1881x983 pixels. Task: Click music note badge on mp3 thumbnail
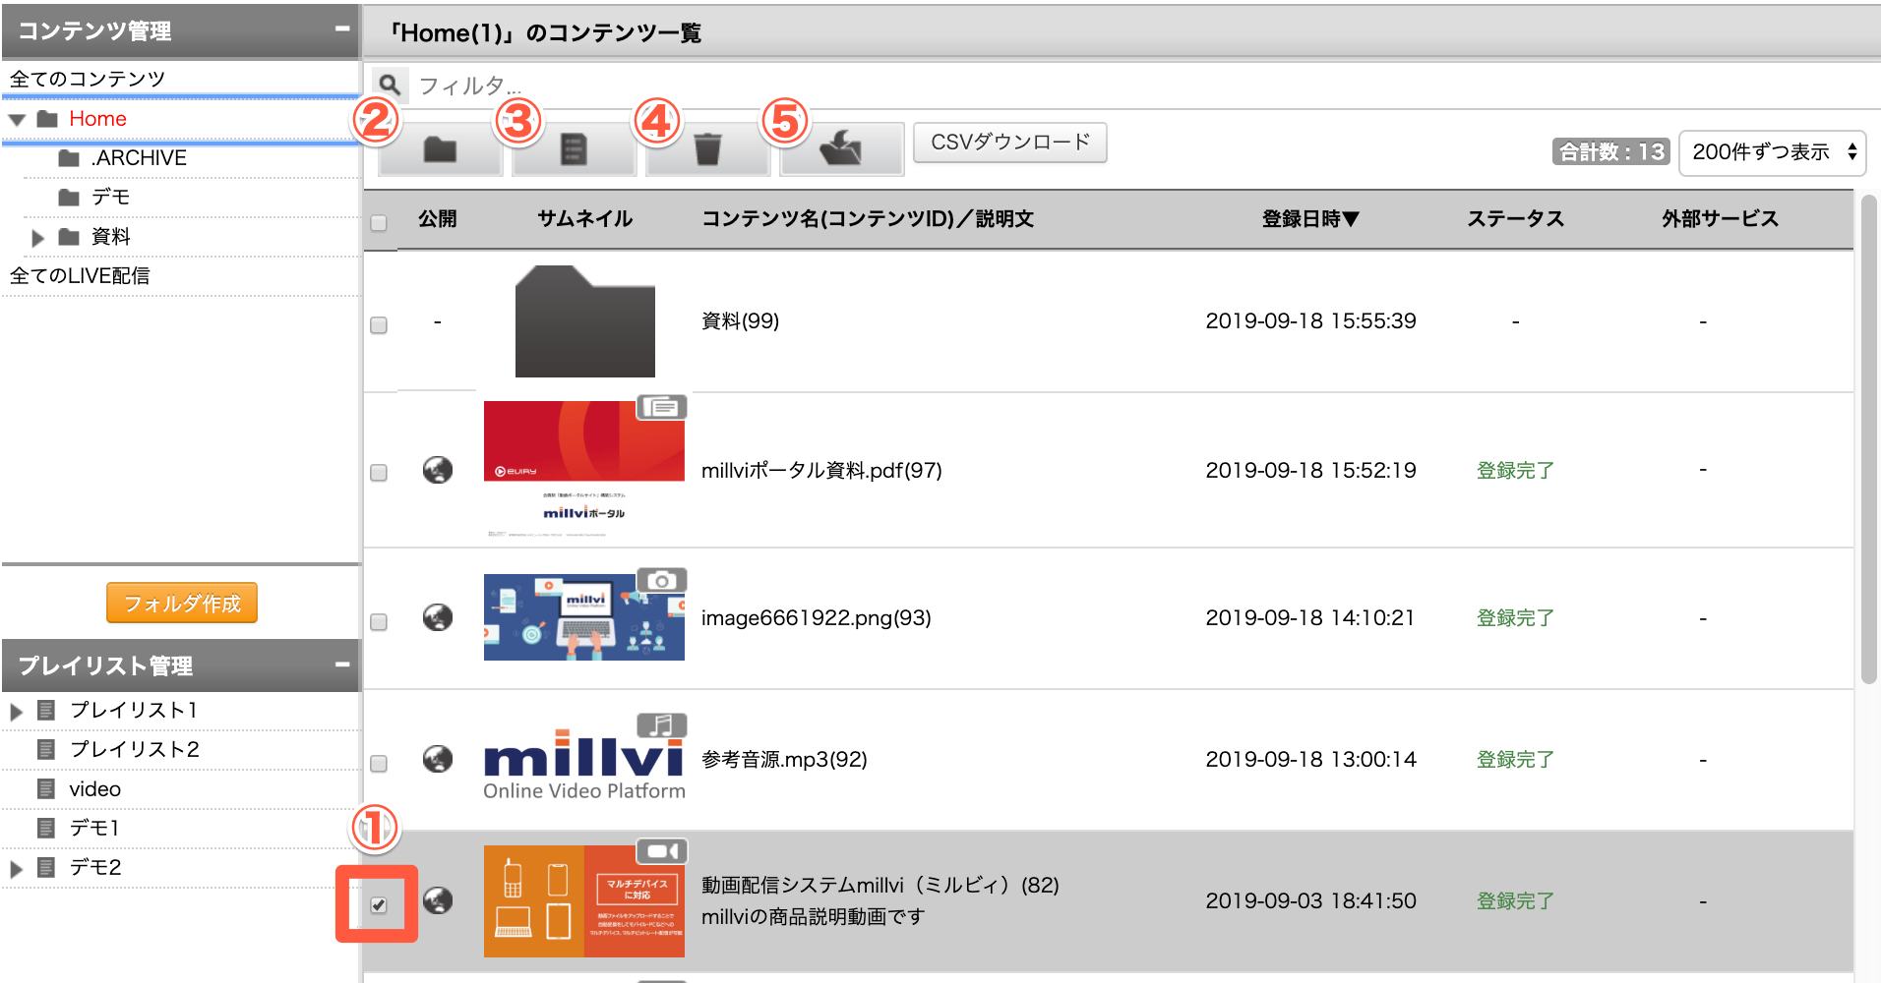tap(662, 725)
